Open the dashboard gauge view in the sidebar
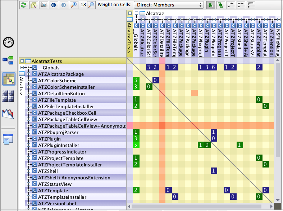 pos(8,42)
